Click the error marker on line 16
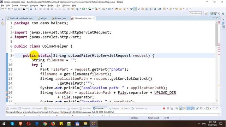Image resolution: width=226 pixels, height=127 pixels. (x=7, y=92)
